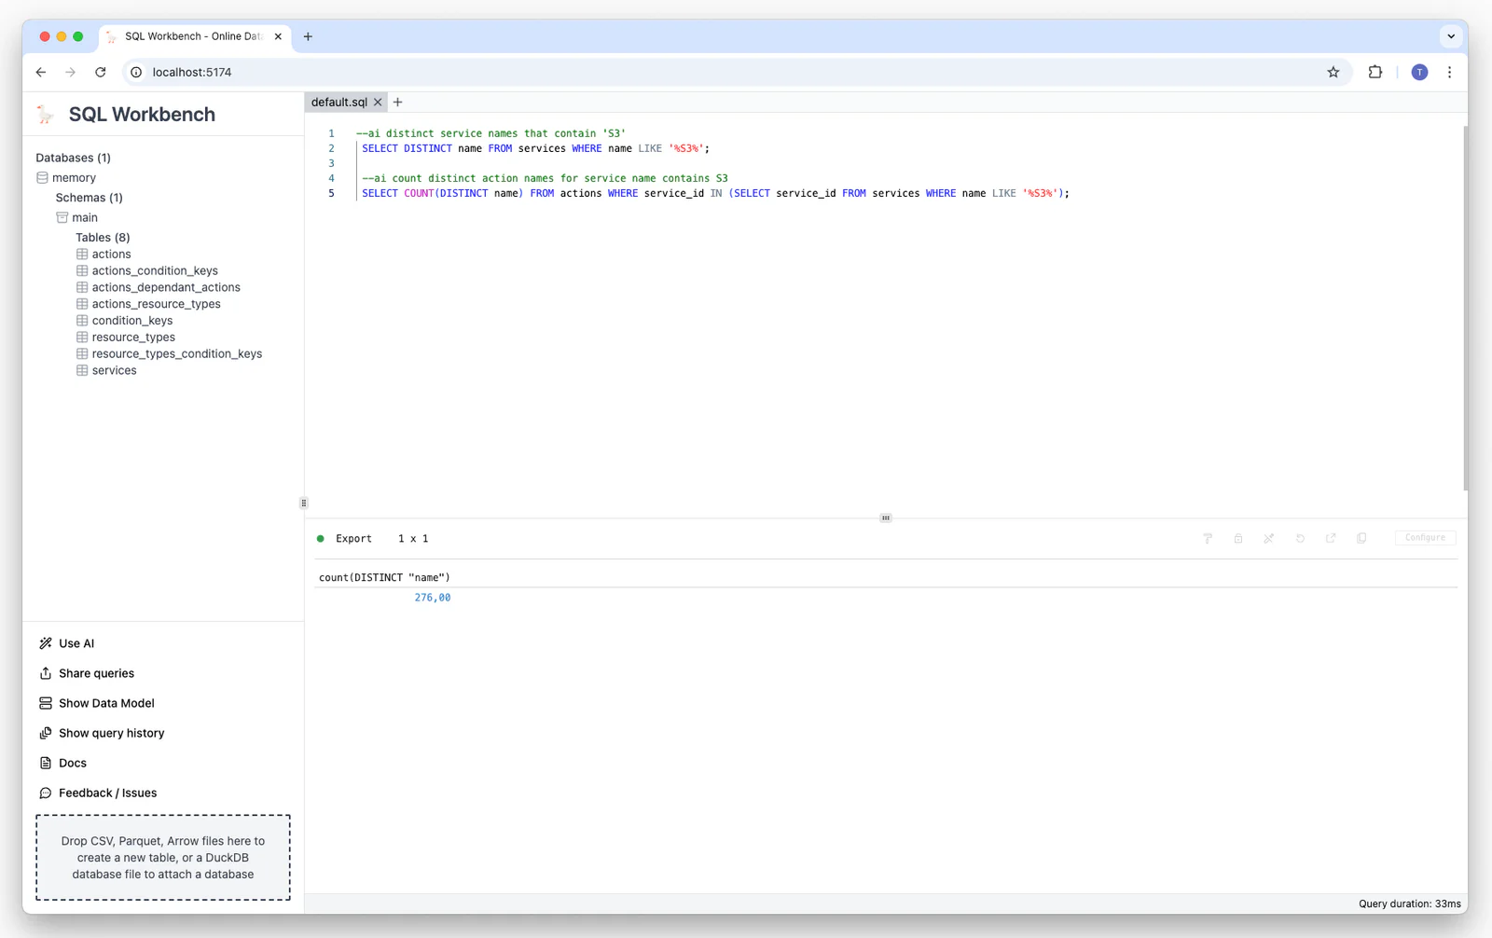Click the 276,00 result cell
Image resolution: width=1492 pixels, height=938 pixels.
433,598
